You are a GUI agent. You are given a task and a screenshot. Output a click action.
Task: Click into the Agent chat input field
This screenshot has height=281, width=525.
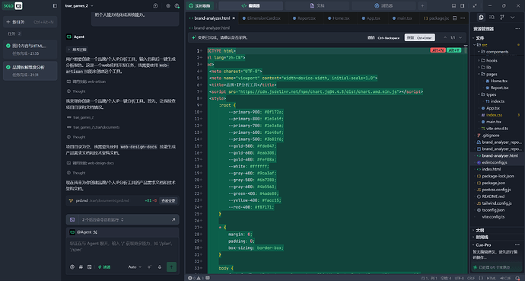[123, 247]
